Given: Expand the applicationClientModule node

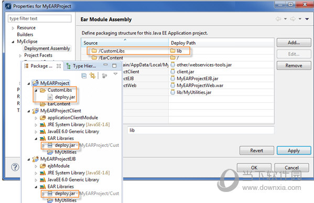Looking at the screenshot, I should click(36, 118).
